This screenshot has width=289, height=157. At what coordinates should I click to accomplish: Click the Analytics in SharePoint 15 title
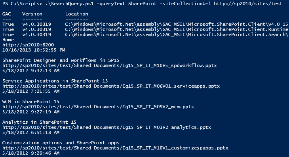click(39, 122)
